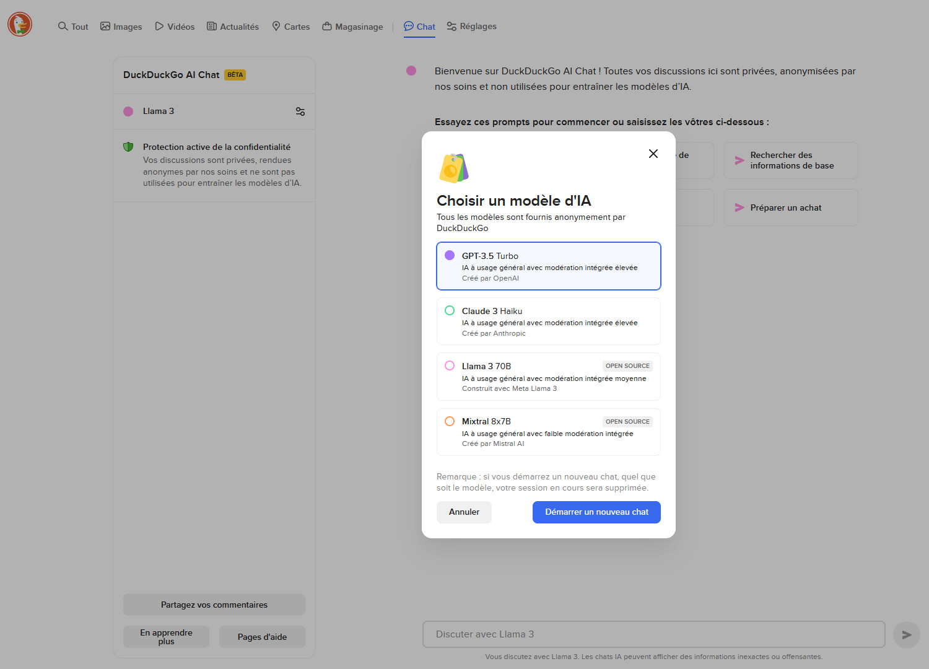Focus the Discuter avec Llama 3 input
The image size is (929, 669).
coord(654,634)
